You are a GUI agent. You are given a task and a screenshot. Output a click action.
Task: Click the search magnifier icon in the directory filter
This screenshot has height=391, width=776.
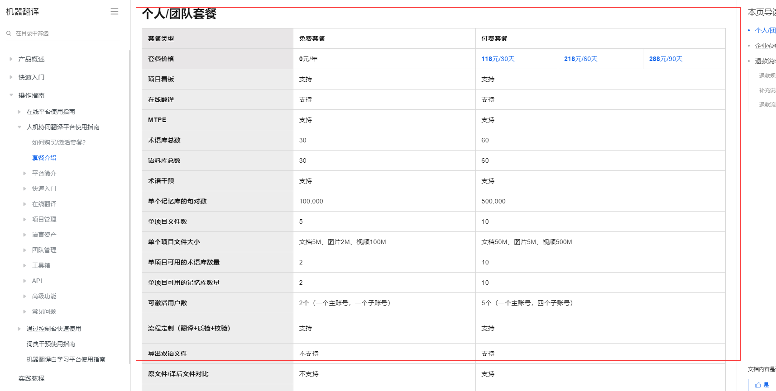[x=9, y=33]
